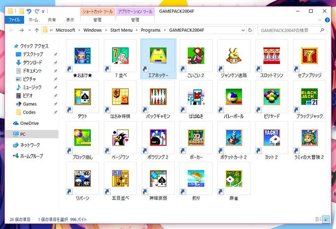
Task: Open デスクトップ in navigation pane
Action: [29, 54]
